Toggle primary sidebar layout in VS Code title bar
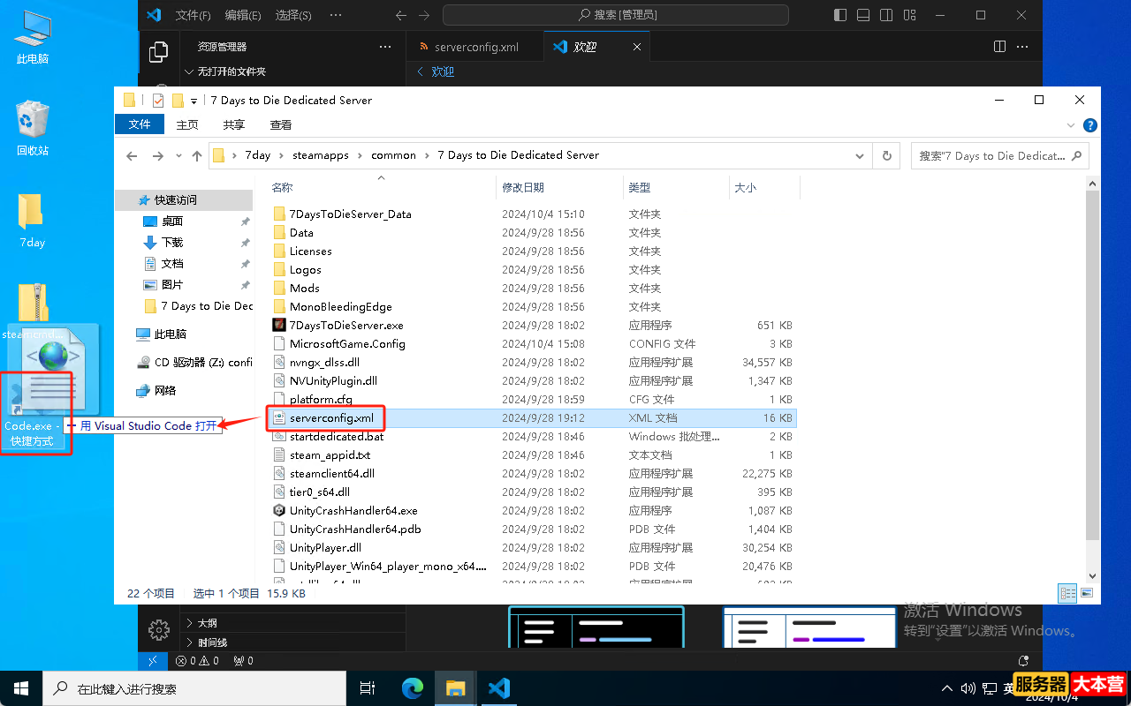 pos(839,15)
